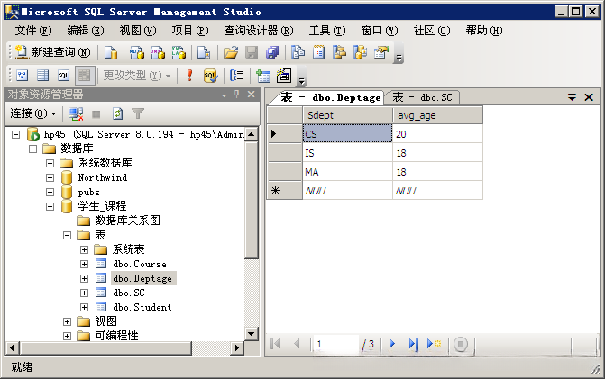
Task: Open the File (文件) menu
Action: click(33, 31)
